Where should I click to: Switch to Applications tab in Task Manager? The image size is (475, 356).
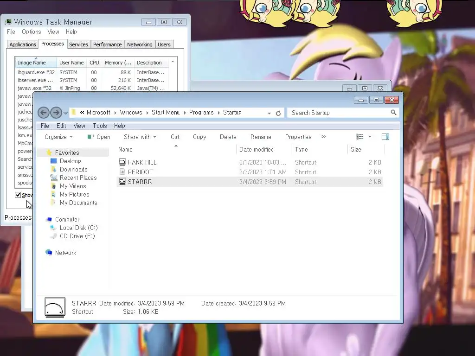click(23, 44)
